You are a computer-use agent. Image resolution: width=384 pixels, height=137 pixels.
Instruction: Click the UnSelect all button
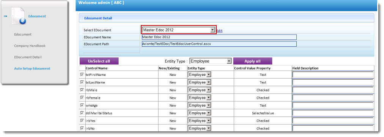(99, 61)
